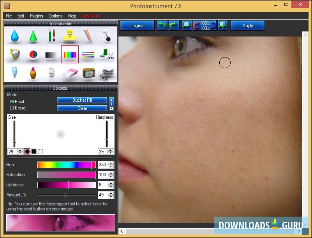The width and height of the screenshot is (312, 238).
Task: Activate the light bulb brightness tool
Action: coord(51,73)
